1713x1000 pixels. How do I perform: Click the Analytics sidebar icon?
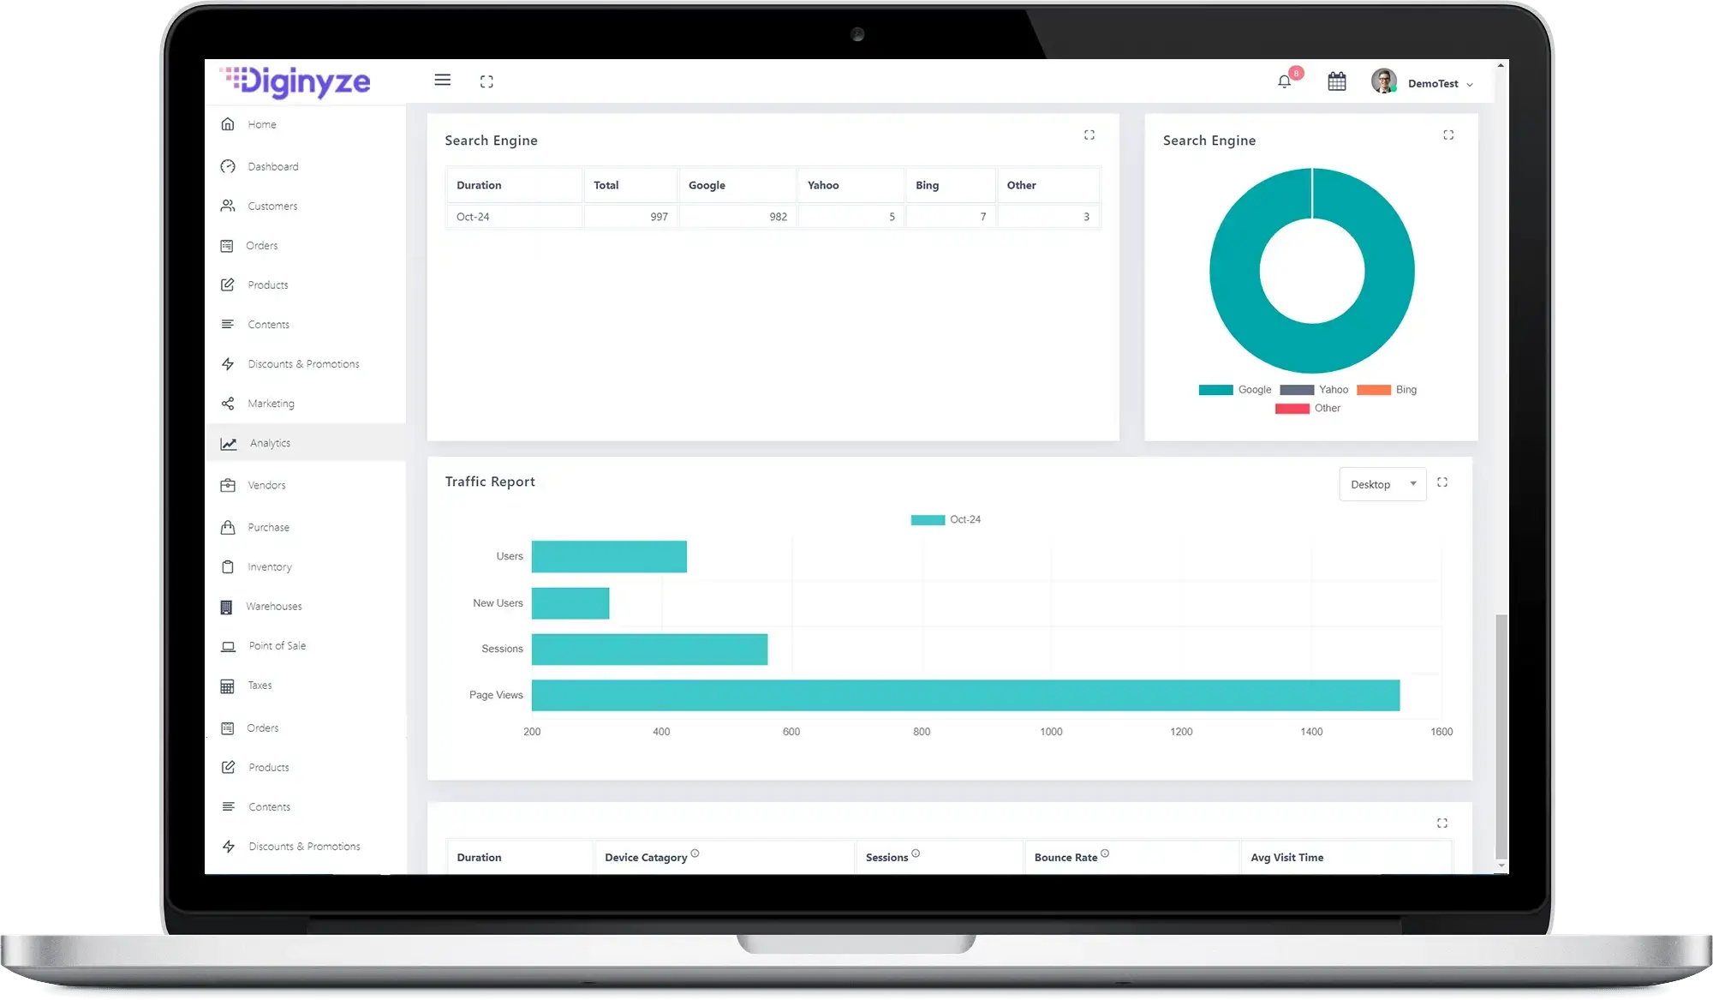pyautogui.click(x=229, y=441)
